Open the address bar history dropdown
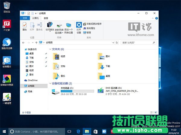This screenshot has height=135, width=181. [x=113, y=43]
